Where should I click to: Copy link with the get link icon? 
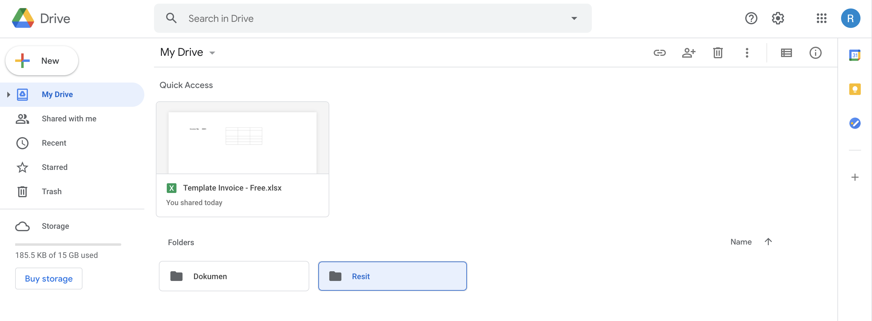pyautogui.click(x=659, y=53)
